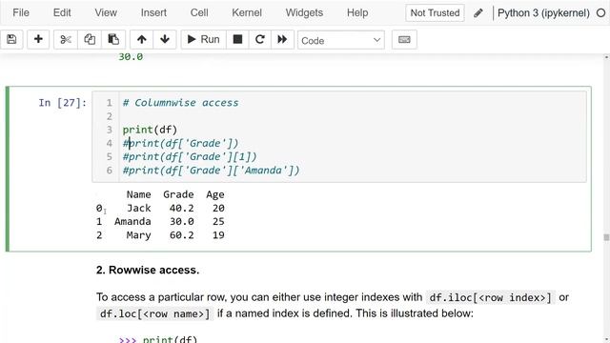Click 'Mary' in the output table
The height and width of the screenshot is (343, 610).
click(x=138, y=235)
